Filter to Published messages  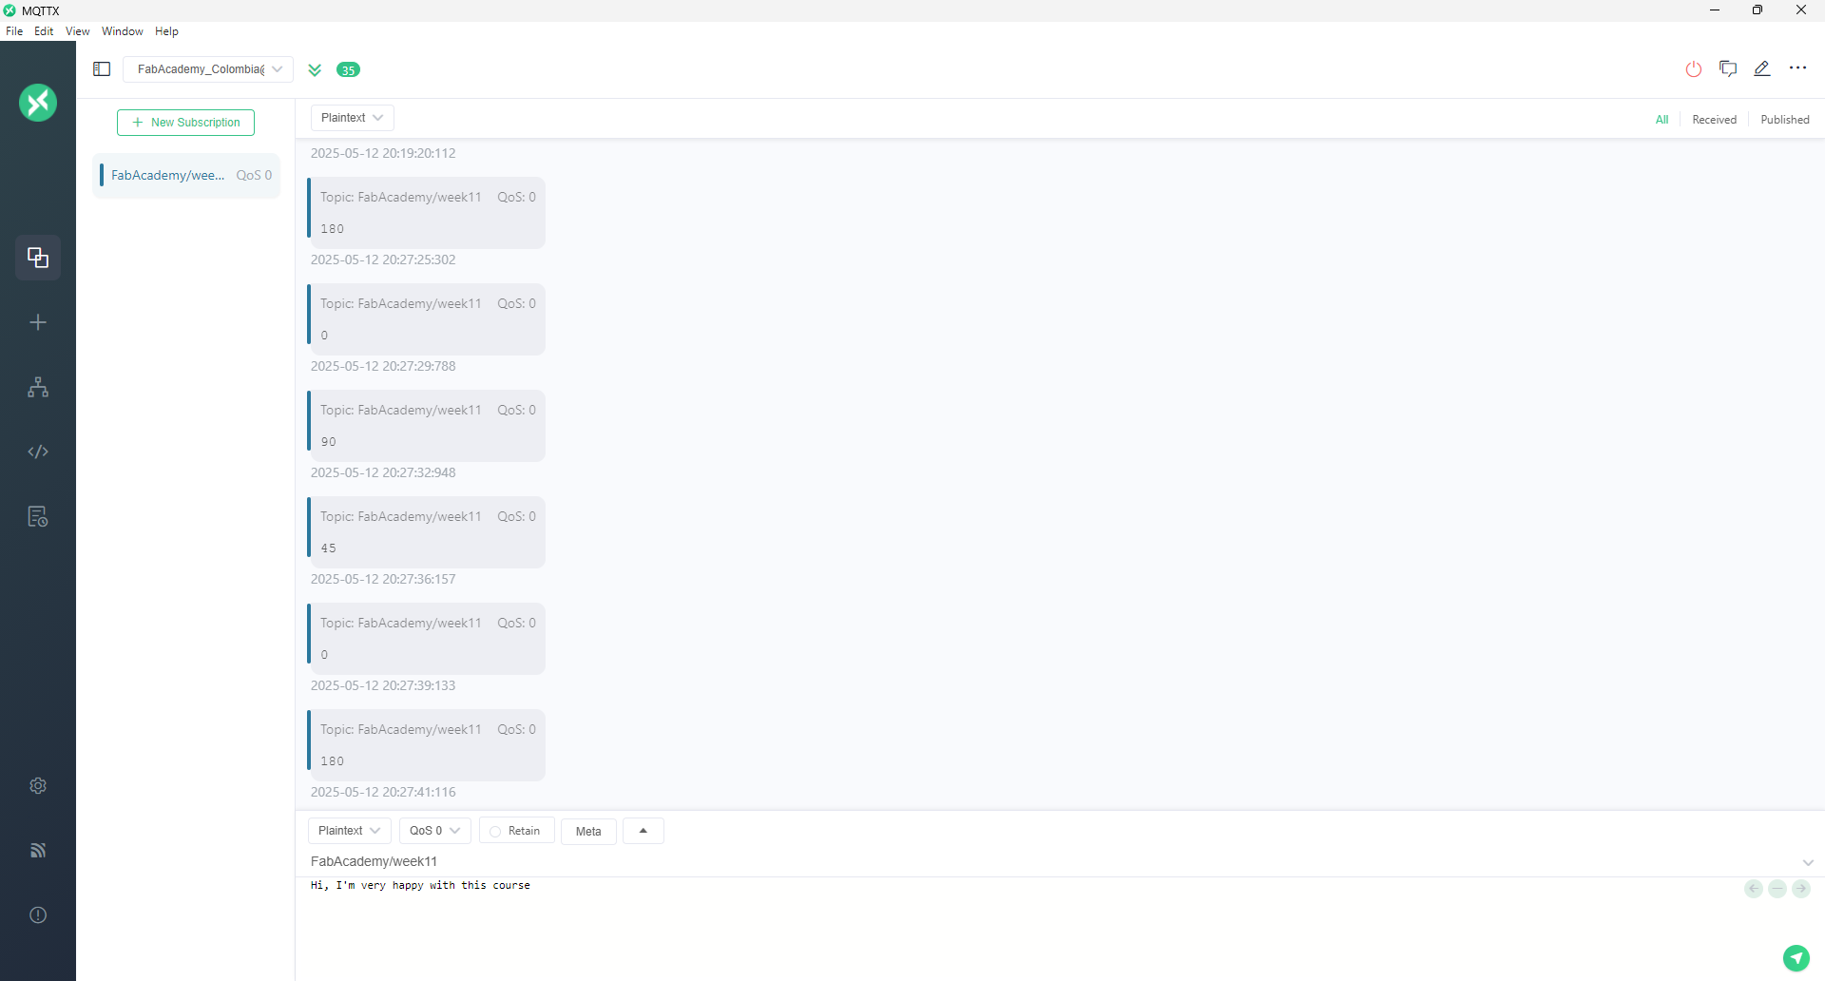[1784, 120]
